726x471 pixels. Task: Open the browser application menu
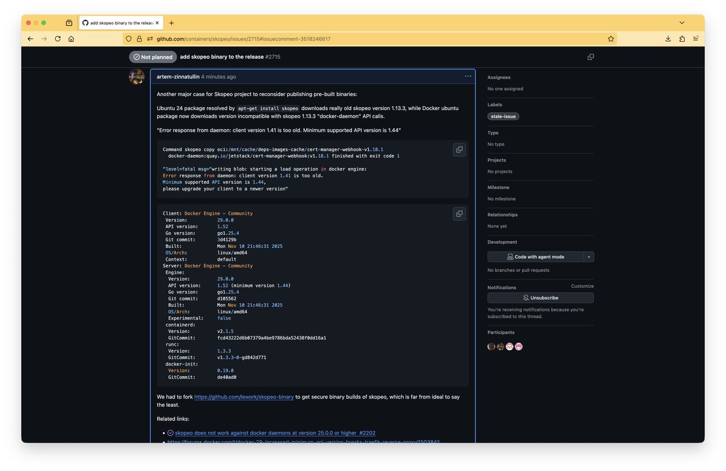tap(696, 39)
